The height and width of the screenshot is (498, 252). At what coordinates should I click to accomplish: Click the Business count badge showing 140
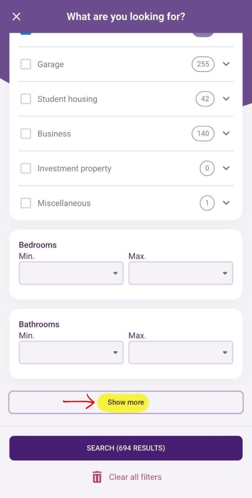click(x=203, y=133)
